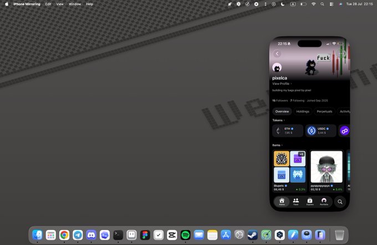377x245 pixels.
Task: Open the ETH token card
Action: [x=288, y=131]
